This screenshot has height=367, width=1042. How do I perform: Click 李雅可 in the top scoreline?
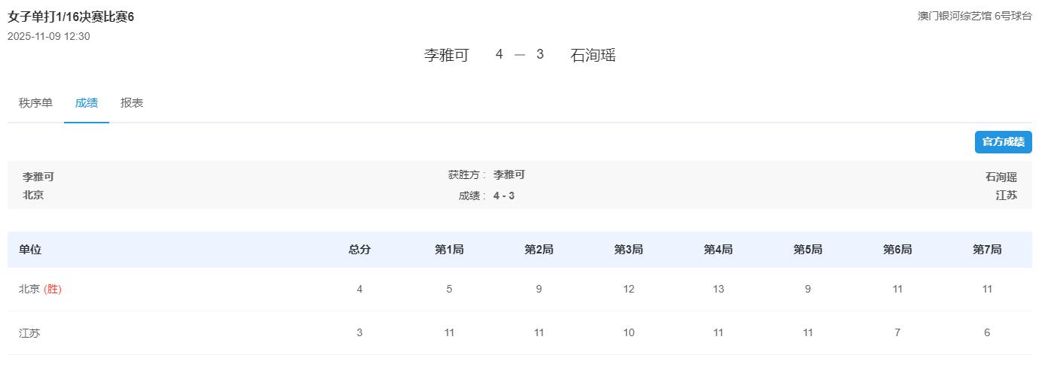[446, 55]
